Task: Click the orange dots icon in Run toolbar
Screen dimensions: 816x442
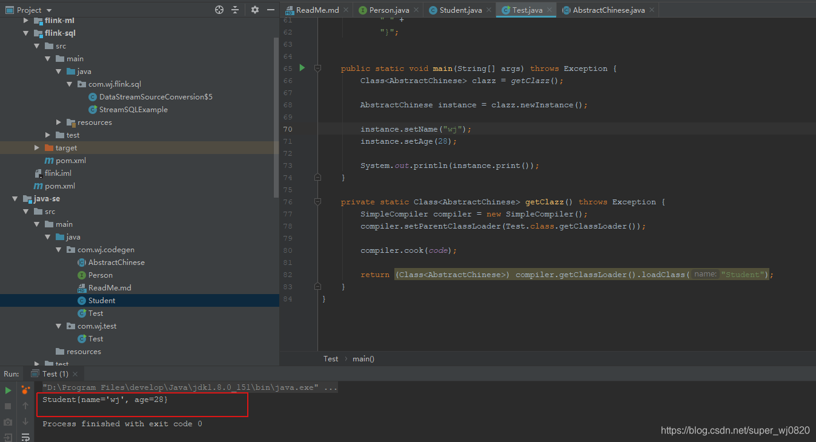Action: tap(25, 390)
